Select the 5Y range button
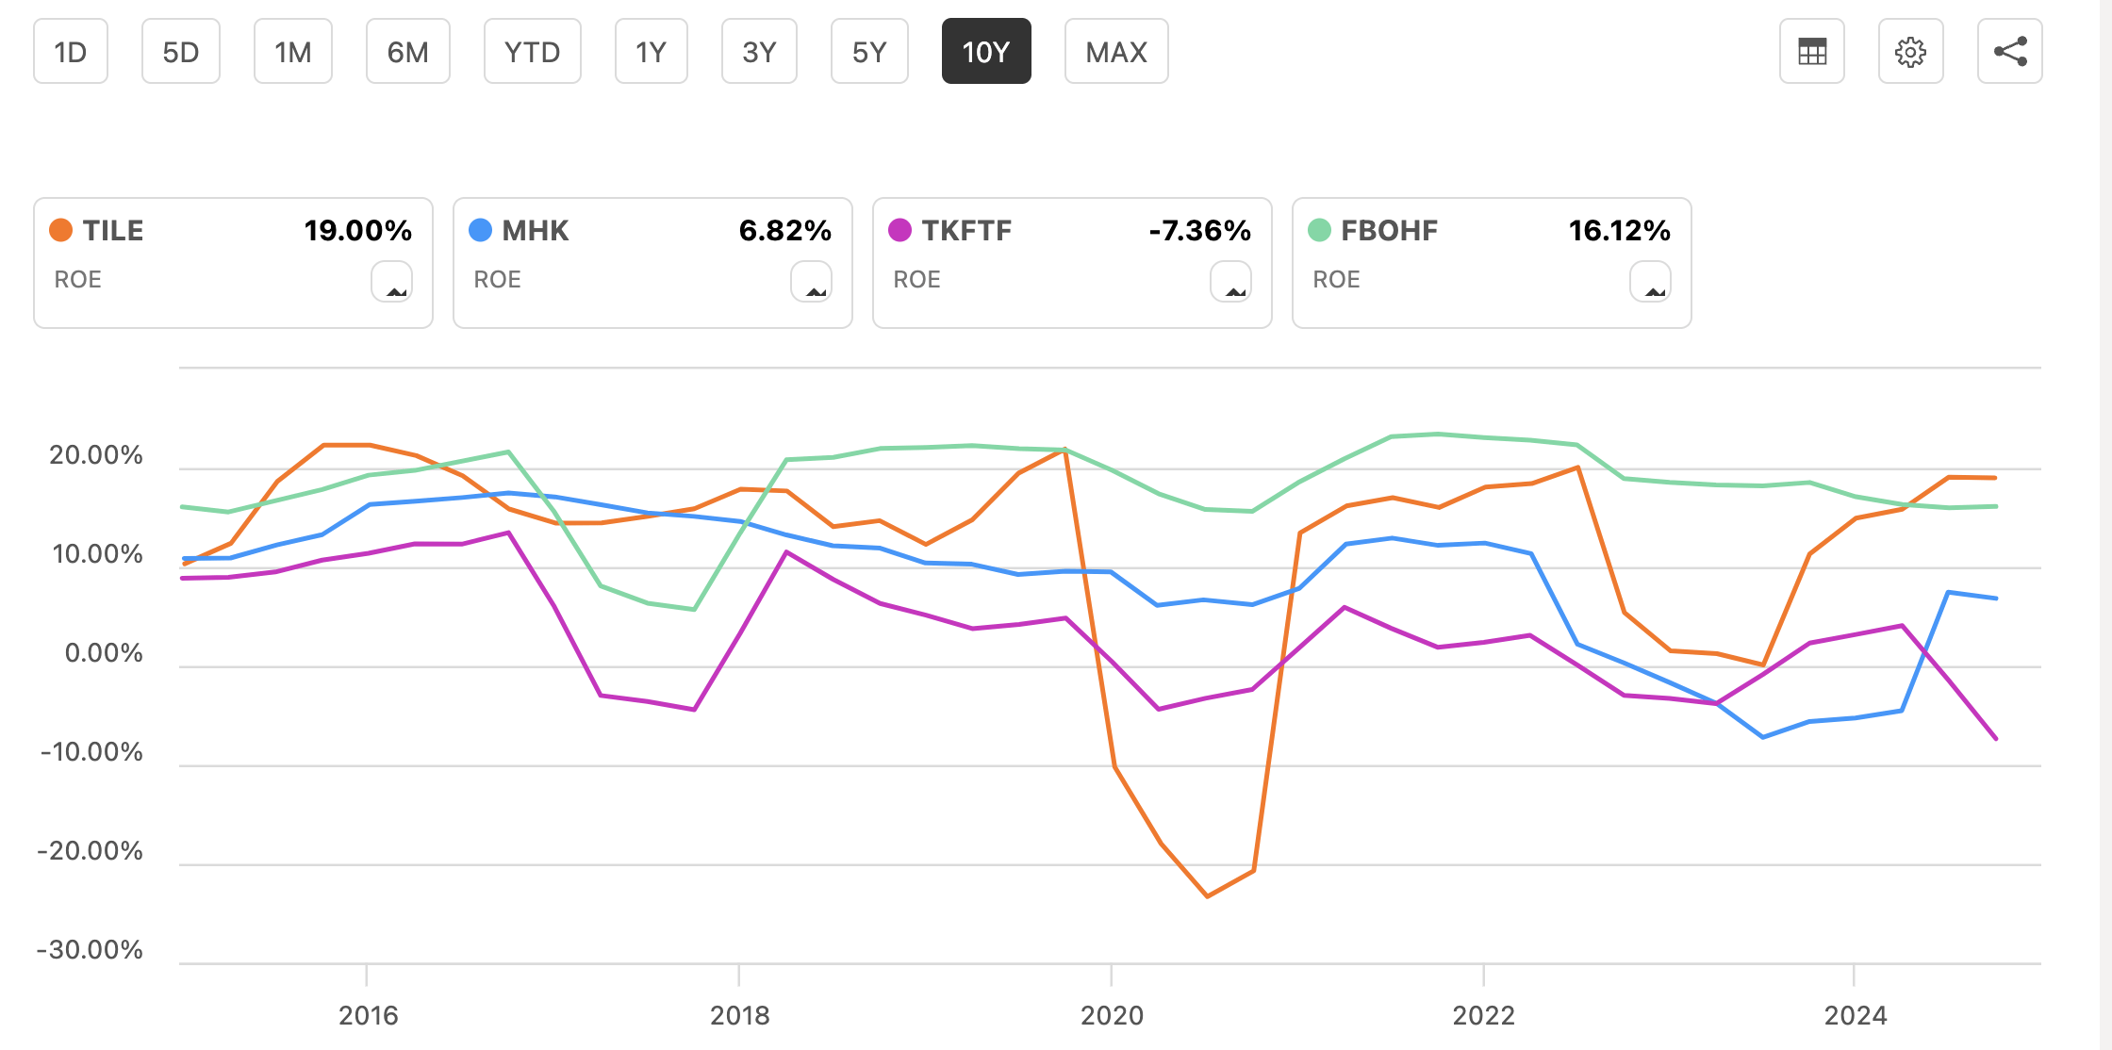 868,52
